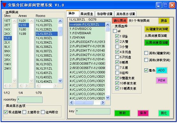Click the Sites list scroll-up arrow
Image resolution: width=178 pixels, height=123 pixels.
coord(14,21)
